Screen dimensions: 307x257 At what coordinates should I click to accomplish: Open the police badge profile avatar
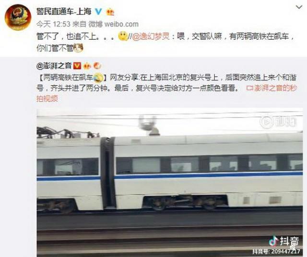click(18, 17)
